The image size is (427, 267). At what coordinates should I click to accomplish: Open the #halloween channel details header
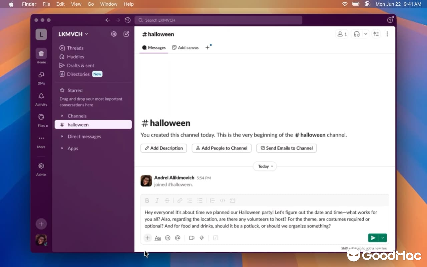(x=158, y=34)
